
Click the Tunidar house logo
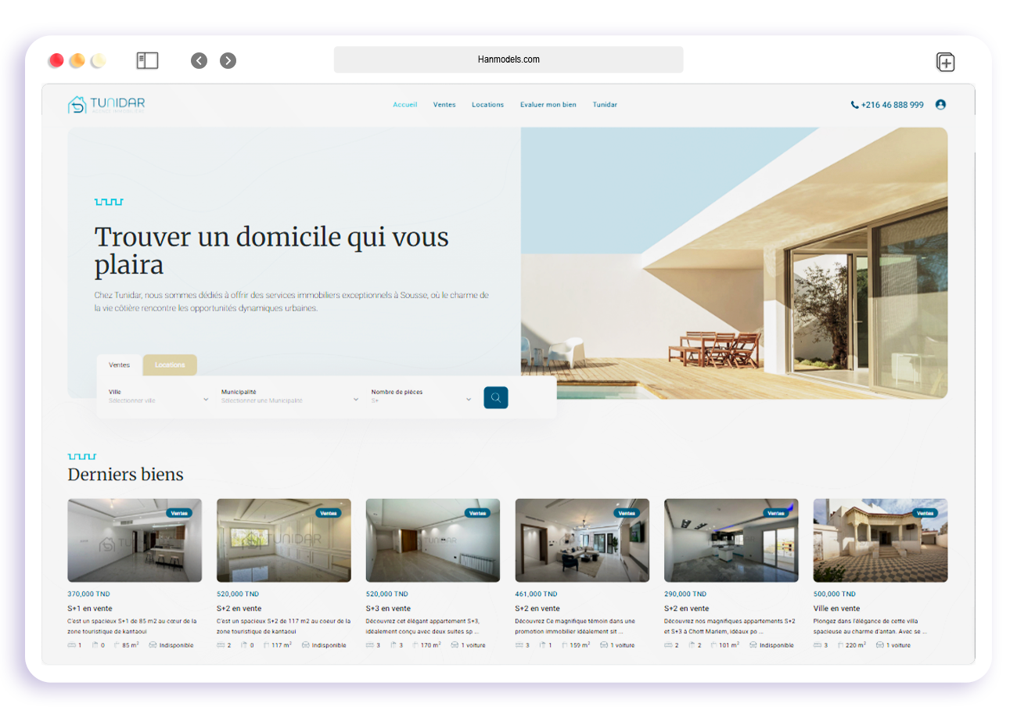coord(77,105)
